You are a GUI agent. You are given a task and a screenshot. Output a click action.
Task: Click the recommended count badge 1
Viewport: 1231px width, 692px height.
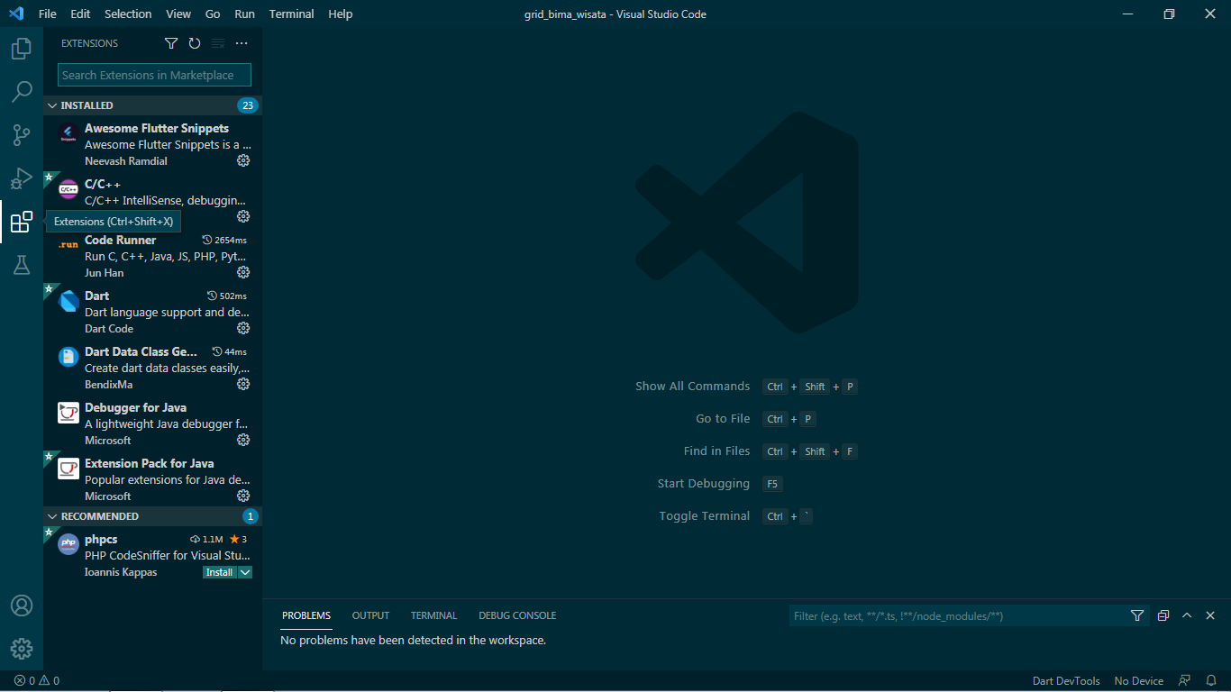[x=251, y=516]
